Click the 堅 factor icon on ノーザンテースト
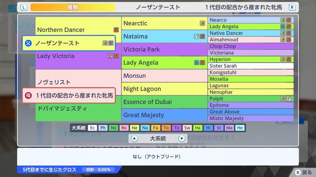 coord(111,43)
